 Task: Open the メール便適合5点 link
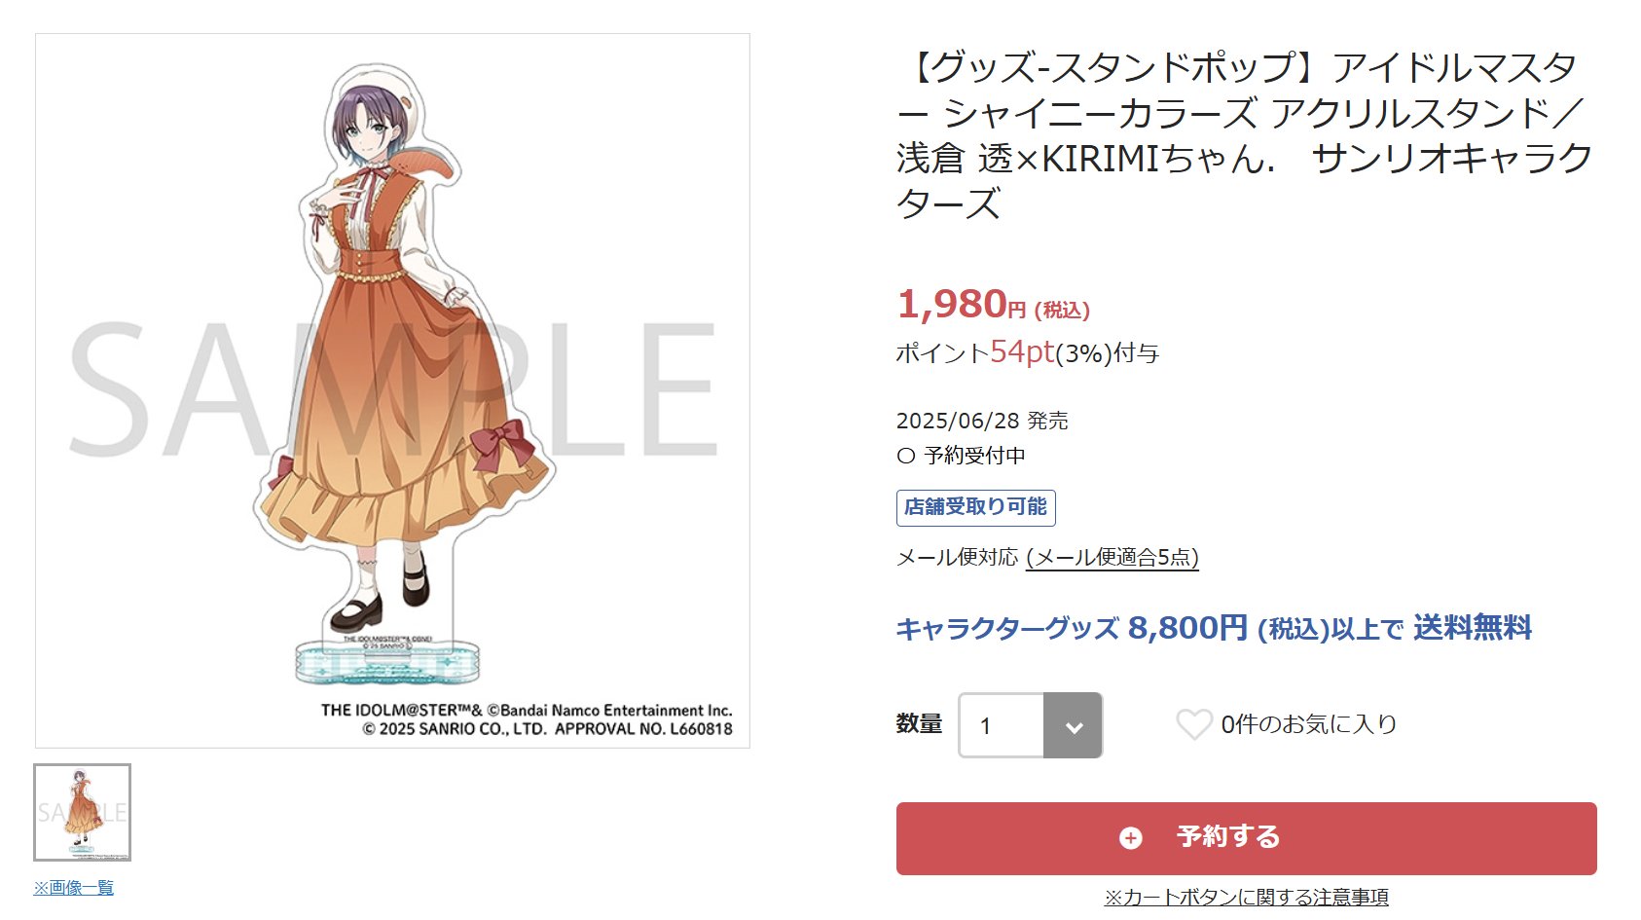click(x=1112, y=557)
